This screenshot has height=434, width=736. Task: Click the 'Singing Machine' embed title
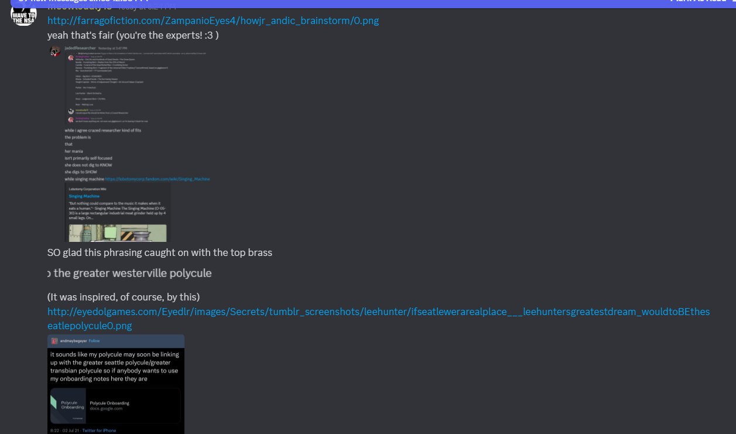pos(83,196)
